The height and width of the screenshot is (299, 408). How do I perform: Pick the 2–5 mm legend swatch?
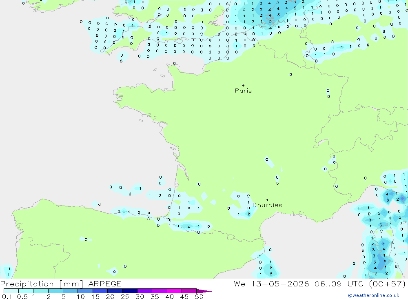[55, 291]
